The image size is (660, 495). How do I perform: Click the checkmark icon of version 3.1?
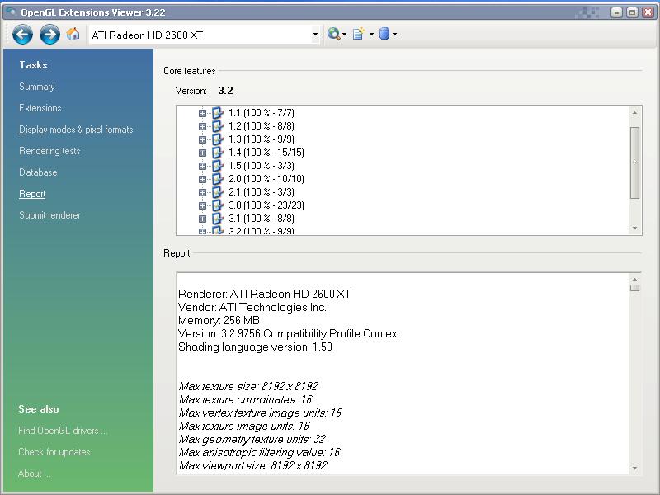(x=218, y=219)
